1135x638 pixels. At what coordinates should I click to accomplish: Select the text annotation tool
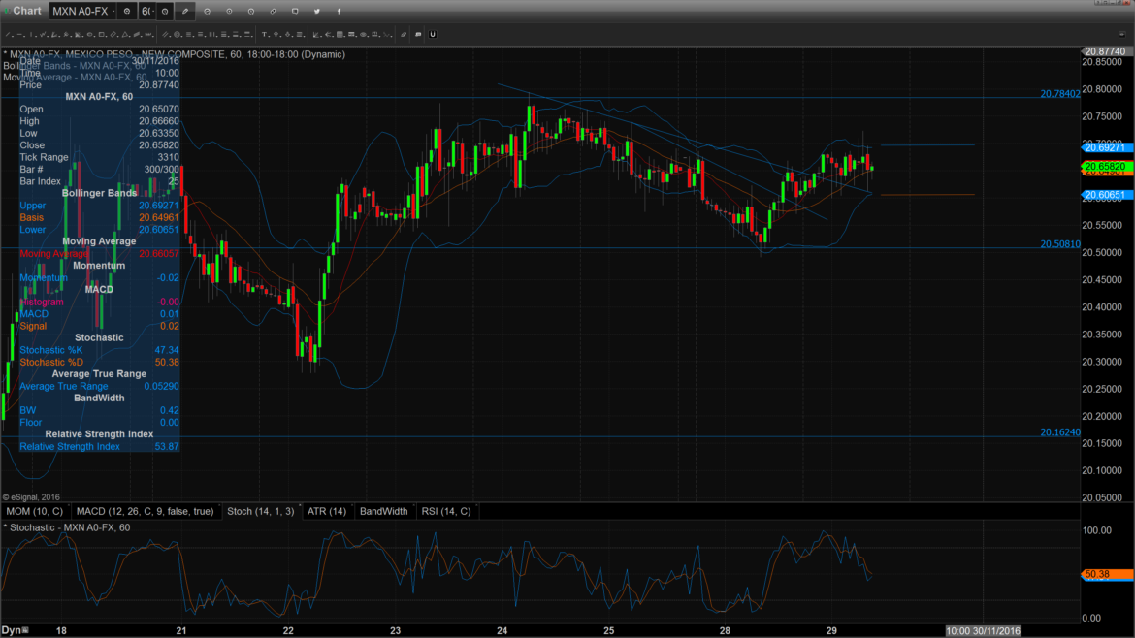coord(265,35)
